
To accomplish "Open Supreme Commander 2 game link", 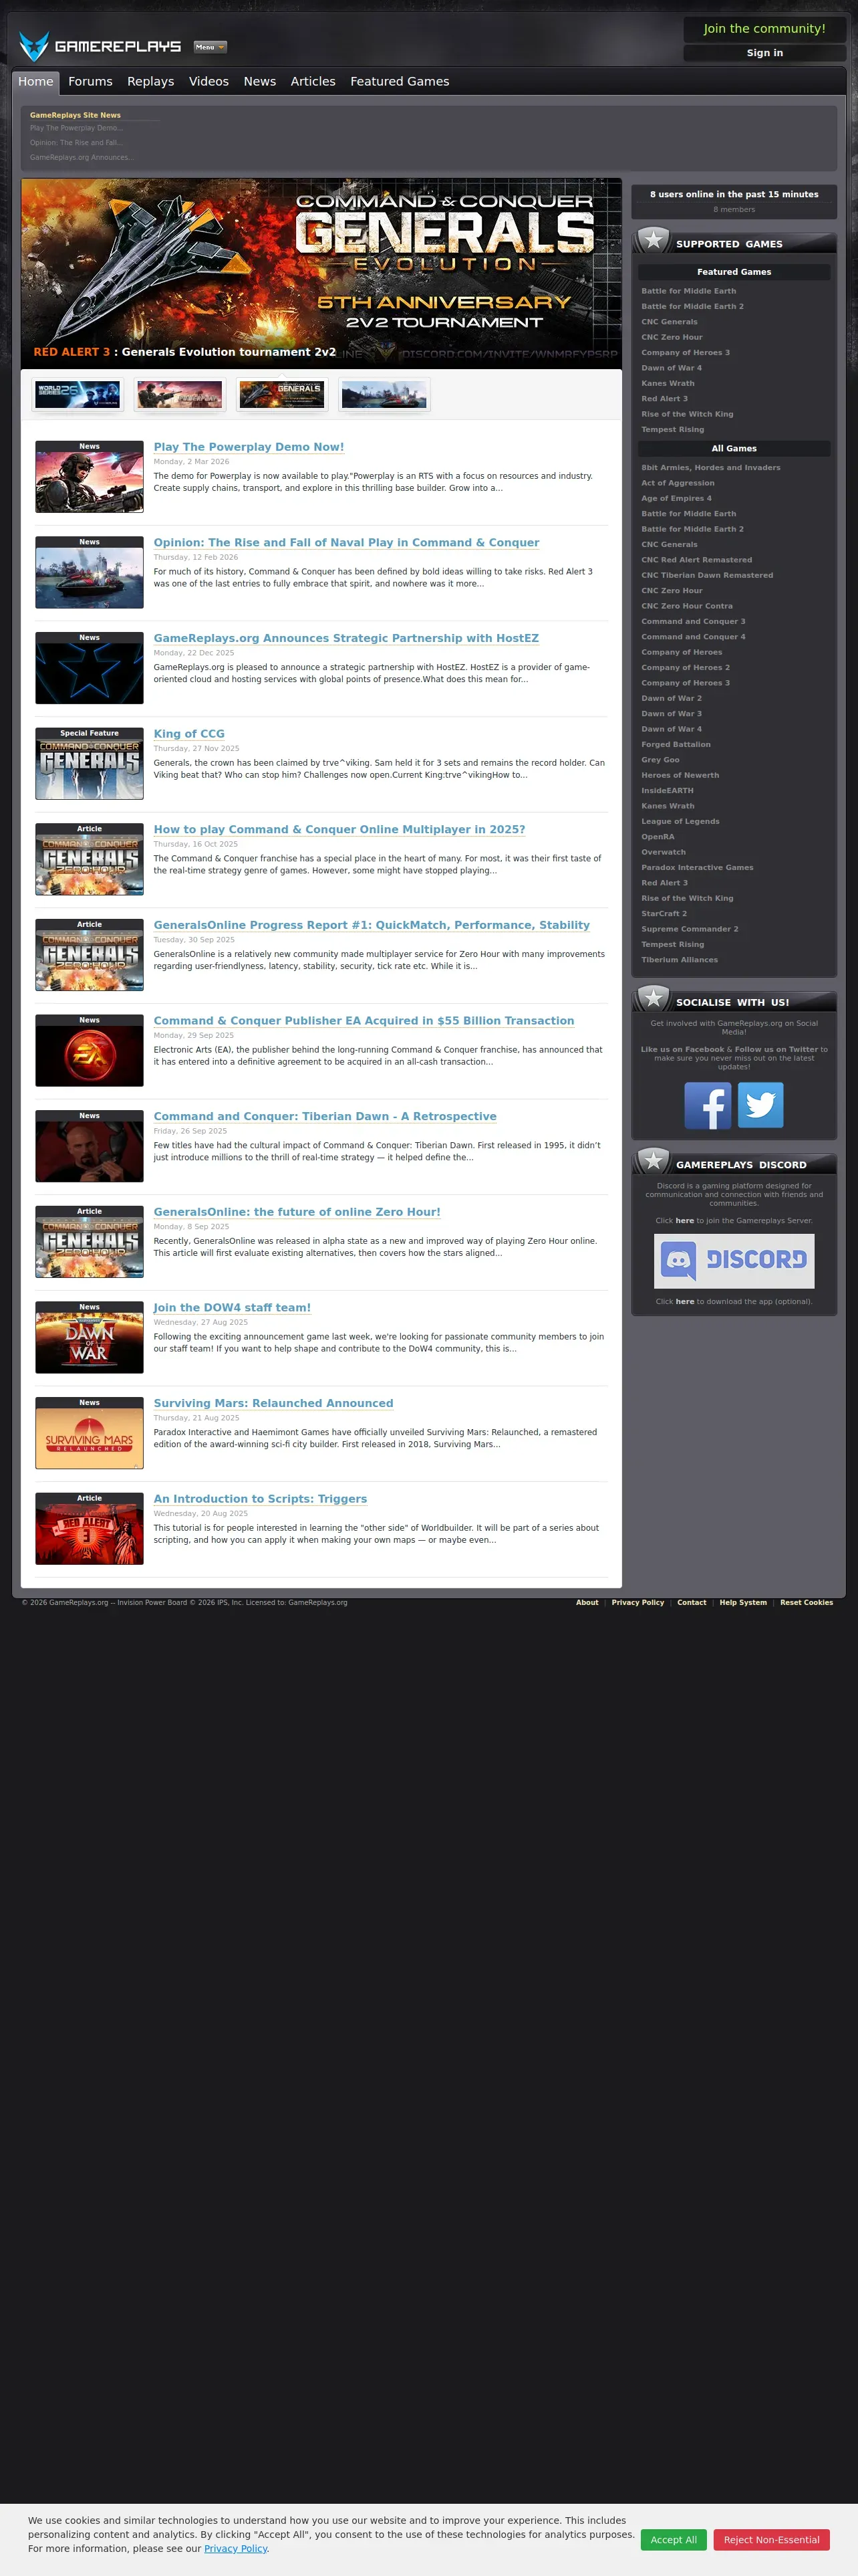I will [690, 929].
